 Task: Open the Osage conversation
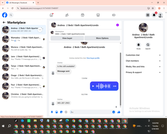tap(23, 77)
